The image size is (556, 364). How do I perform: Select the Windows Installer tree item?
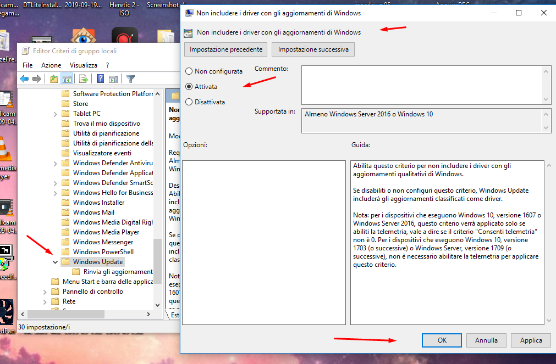point(98,203)
